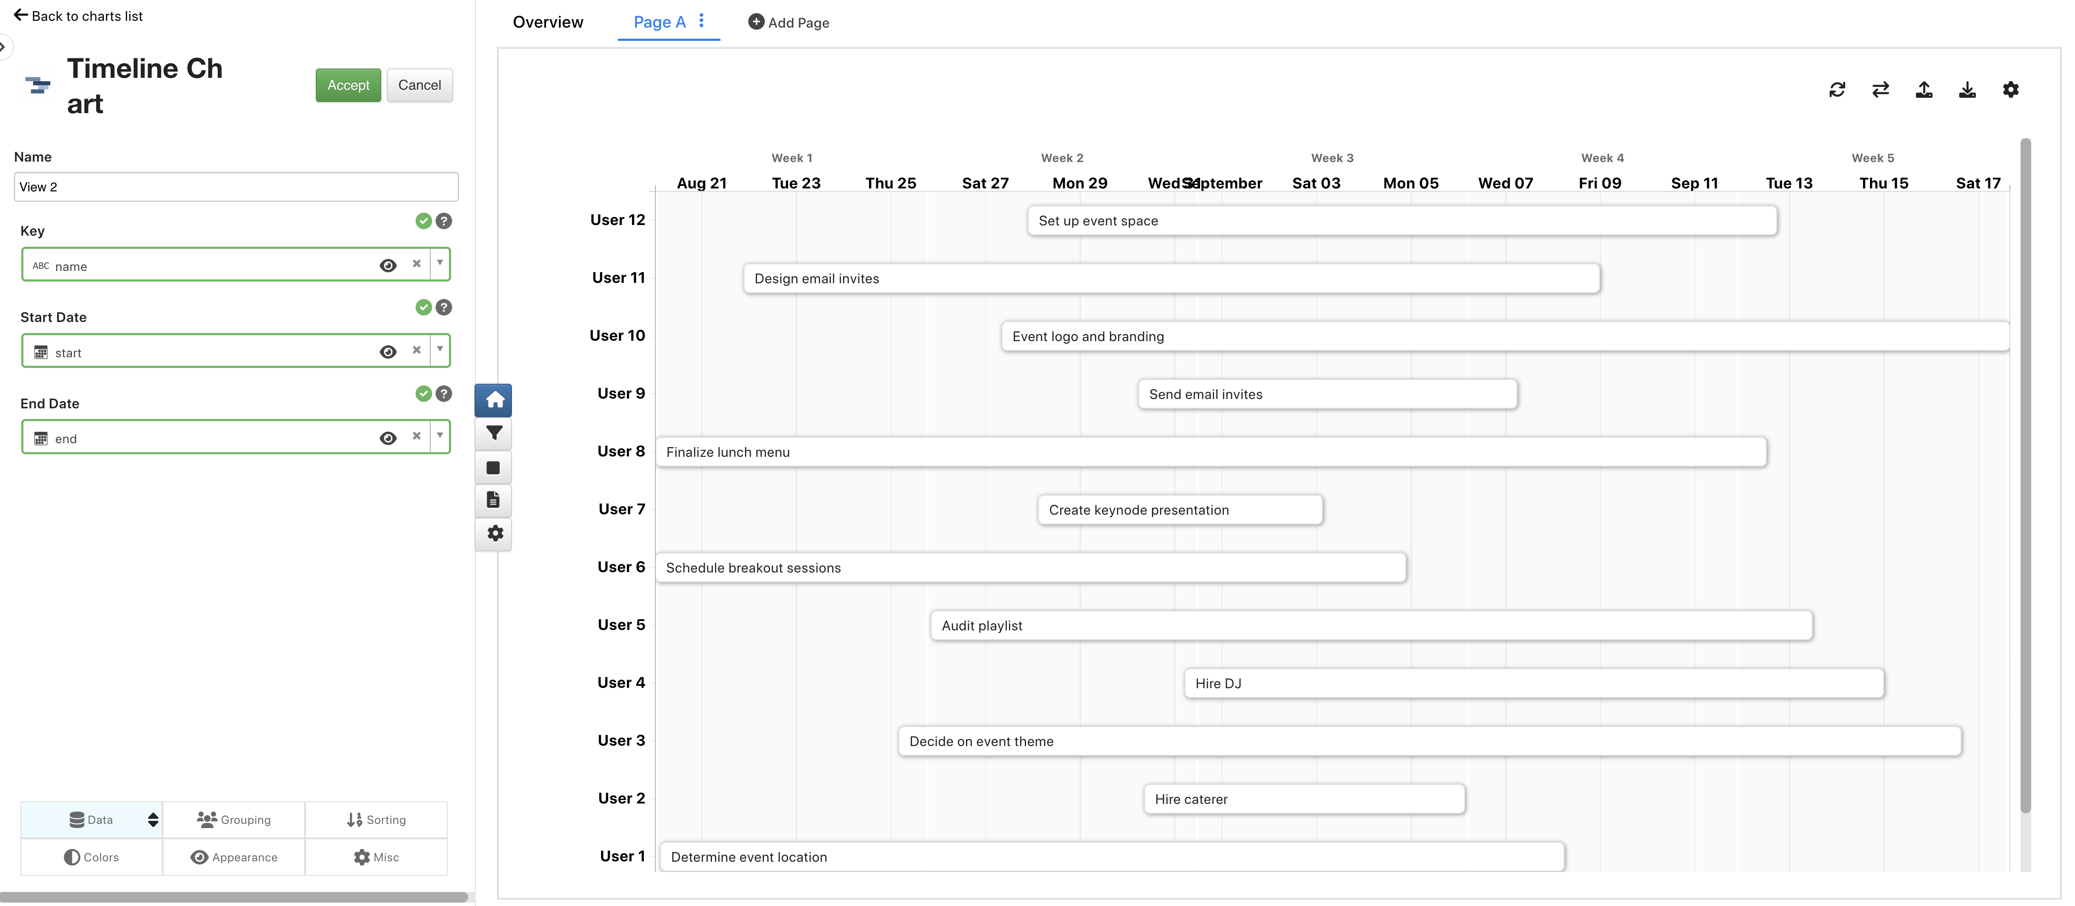Go back to charts list
This screenshot has width=2075, height=906.
(78, 16)
